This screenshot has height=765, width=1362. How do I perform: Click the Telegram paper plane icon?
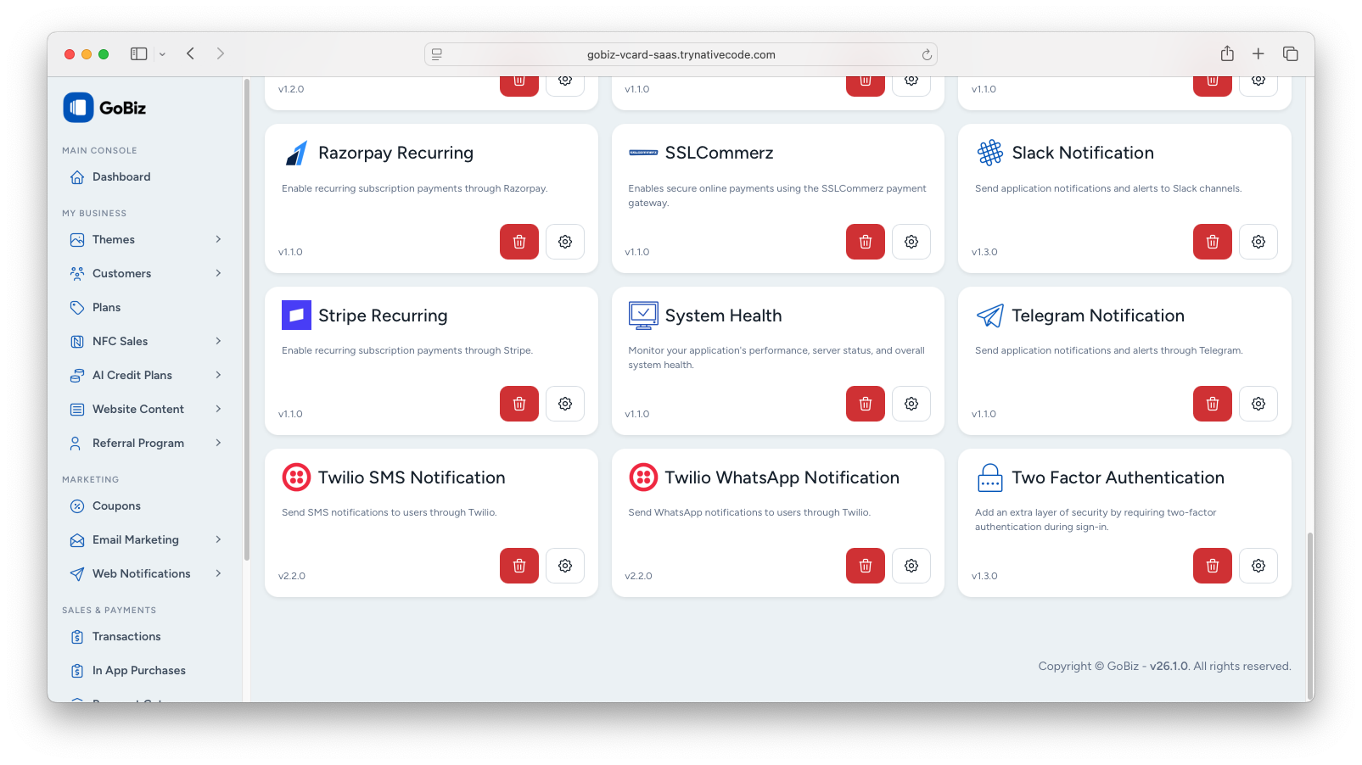pyautogui.click(x=989, y=315)
